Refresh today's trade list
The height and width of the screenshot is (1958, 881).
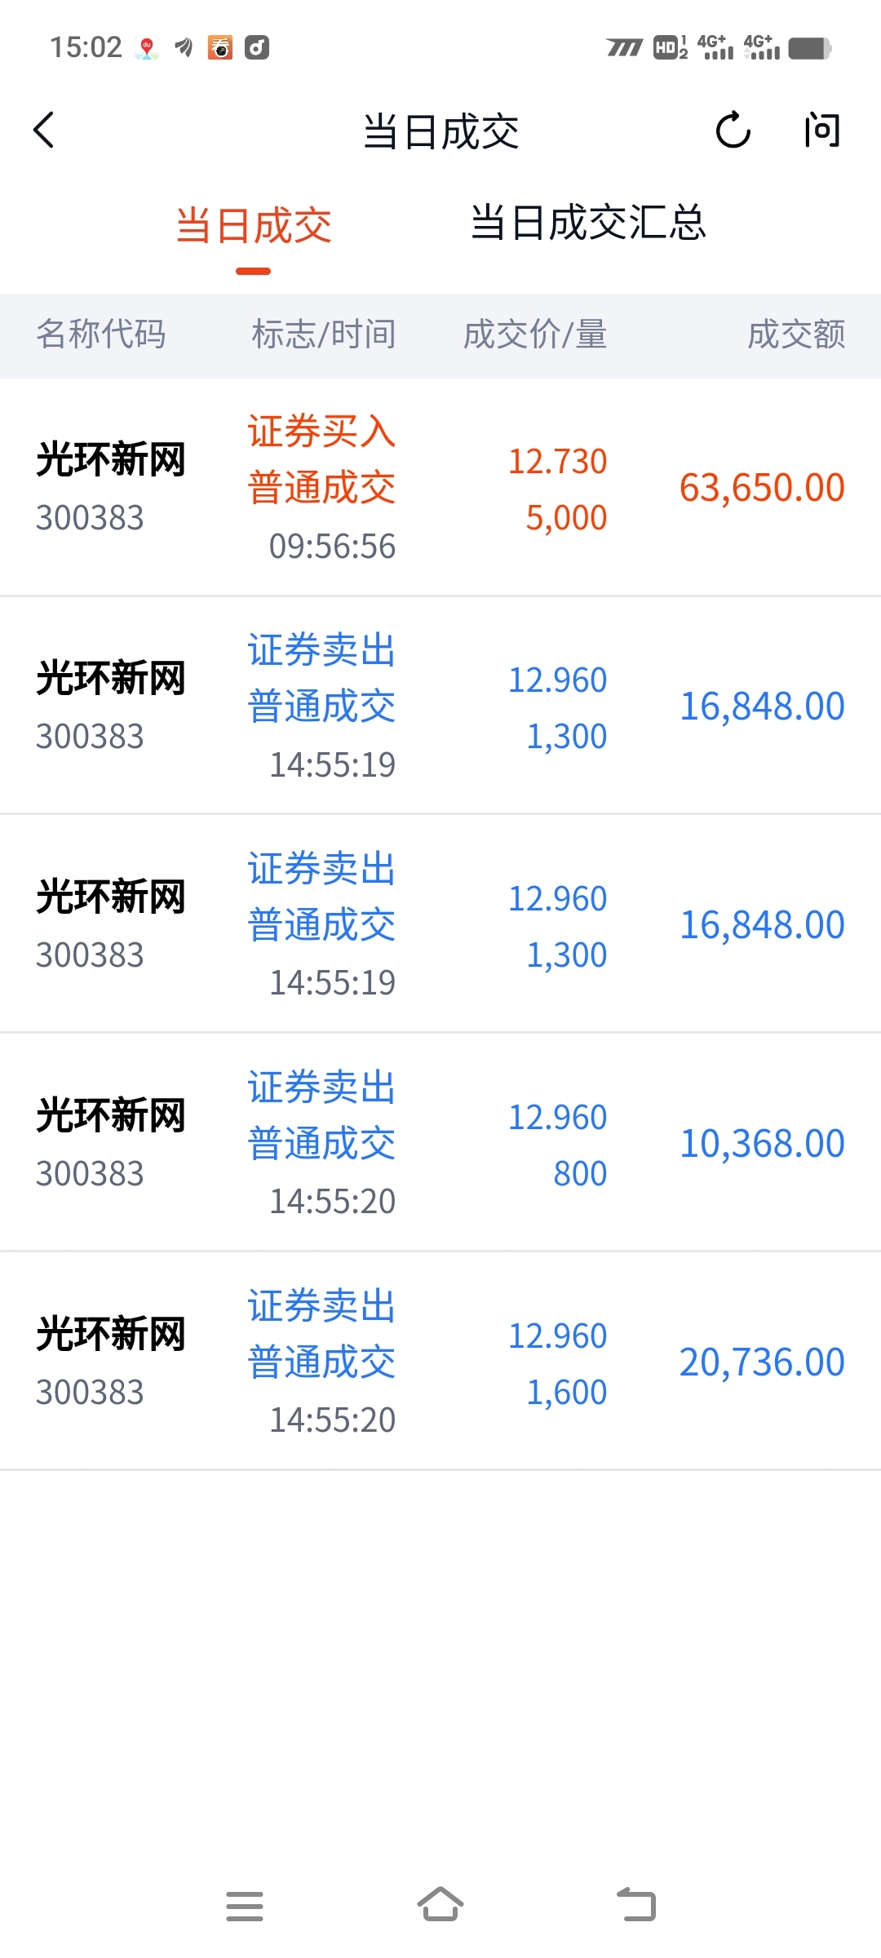pos(733,131)
